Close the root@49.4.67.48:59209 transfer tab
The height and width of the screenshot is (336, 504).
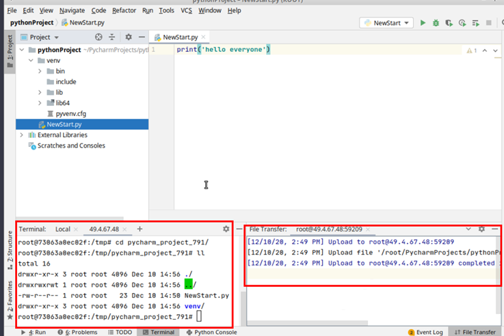368,229
